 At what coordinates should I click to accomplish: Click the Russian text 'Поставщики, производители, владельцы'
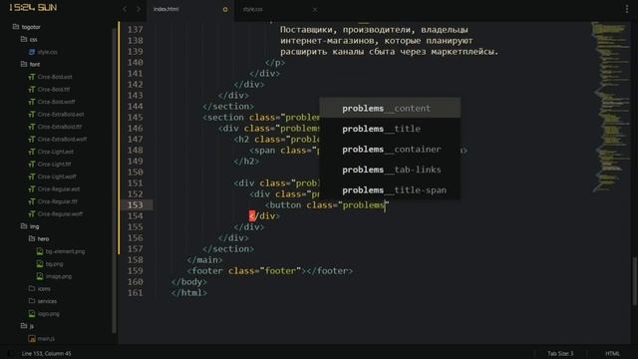coord(374,29)
